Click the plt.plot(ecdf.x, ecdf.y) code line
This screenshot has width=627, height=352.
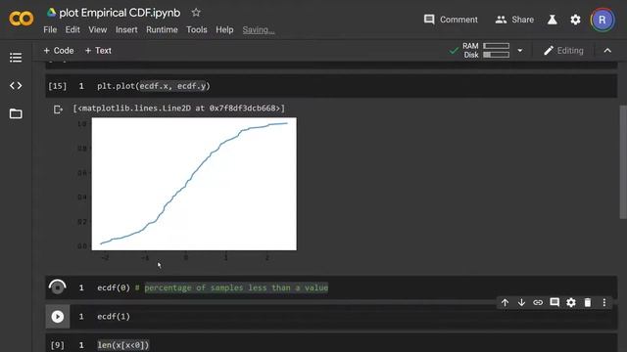pos(154,86)
